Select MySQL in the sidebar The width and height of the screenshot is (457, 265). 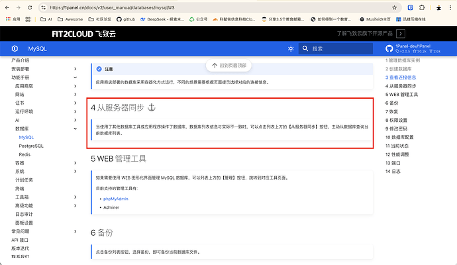(x=26, y=137)
